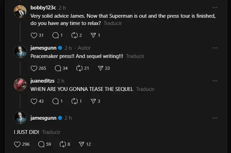Open jamesgunn's profile from the last post

43,118
